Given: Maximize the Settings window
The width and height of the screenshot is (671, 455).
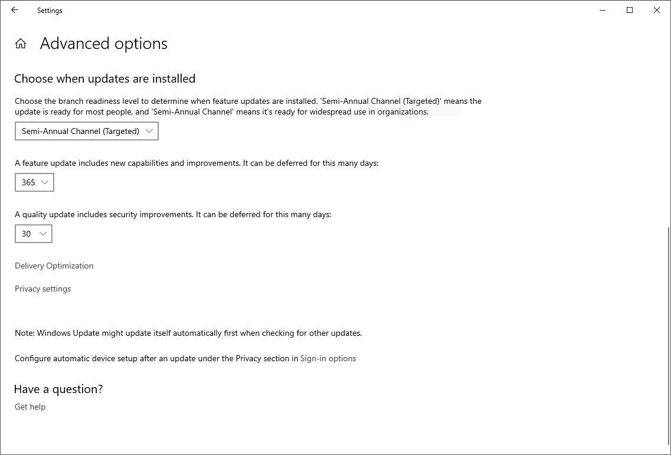Looking at the screenshot, I should 630,10.
